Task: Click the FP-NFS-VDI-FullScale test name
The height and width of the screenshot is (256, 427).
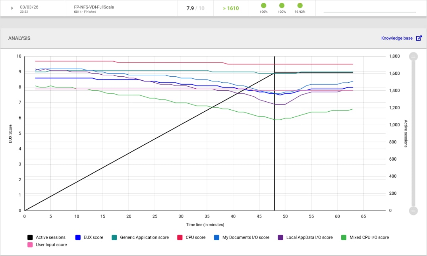Action: coord(94,7)
